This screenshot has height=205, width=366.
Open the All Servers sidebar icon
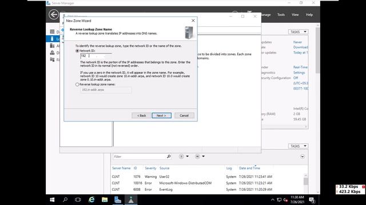coord(52,46)
